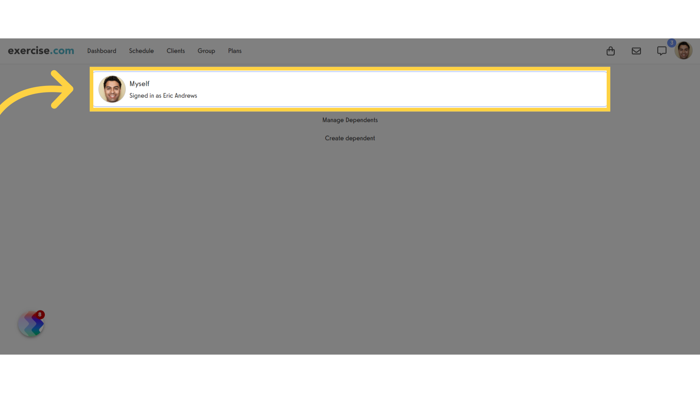
Task: Open the floating help widget icon
Action: click(x=31, y=323)
